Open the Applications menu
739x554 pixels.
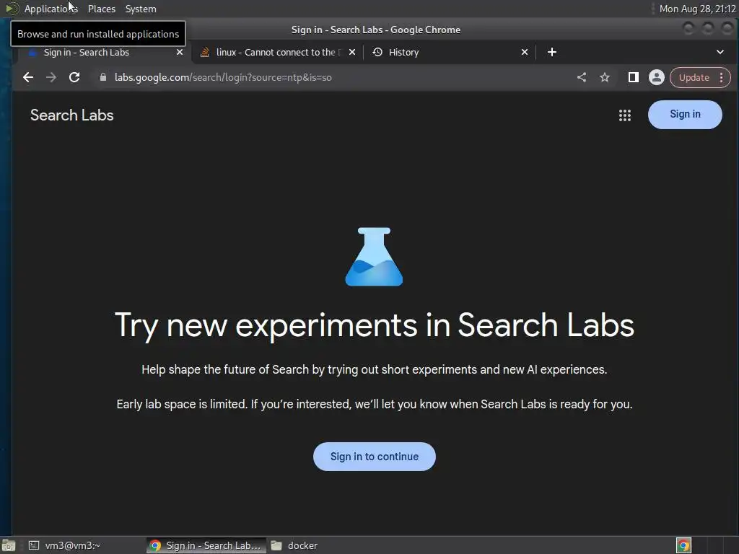(x=51, y=9)
